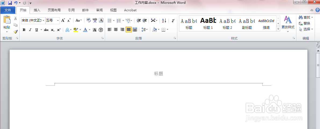Screen dimensions: 320x129
Task: Increase paragraph indent
Action: click(x=145, y=20)
